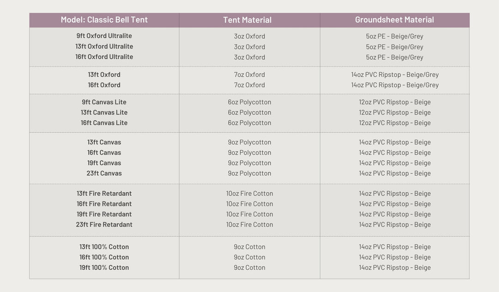Click the '19ft 100% Cotton' model label

[104, 268]
